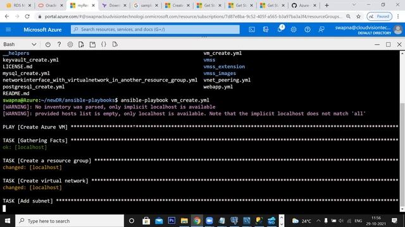Click the Azure search resources field

click(x=155, y=30)
